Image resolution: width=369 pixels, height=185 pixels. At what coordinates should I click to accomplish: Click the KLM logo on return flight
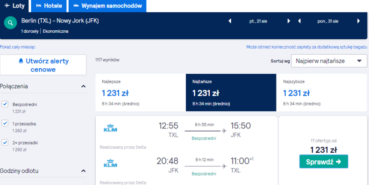pyautogui.click(x=110, y=163)
